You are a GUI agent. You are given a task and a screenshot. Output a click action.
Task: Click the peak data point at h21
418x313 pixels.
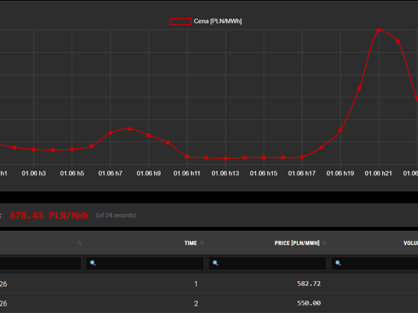(x=379, y=30)
